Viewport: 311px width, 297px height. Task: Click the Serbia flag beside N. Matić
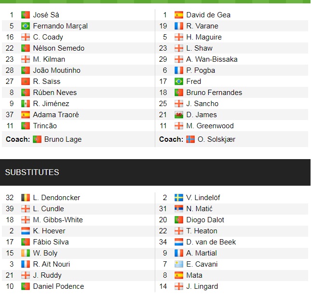coord(179,209)
